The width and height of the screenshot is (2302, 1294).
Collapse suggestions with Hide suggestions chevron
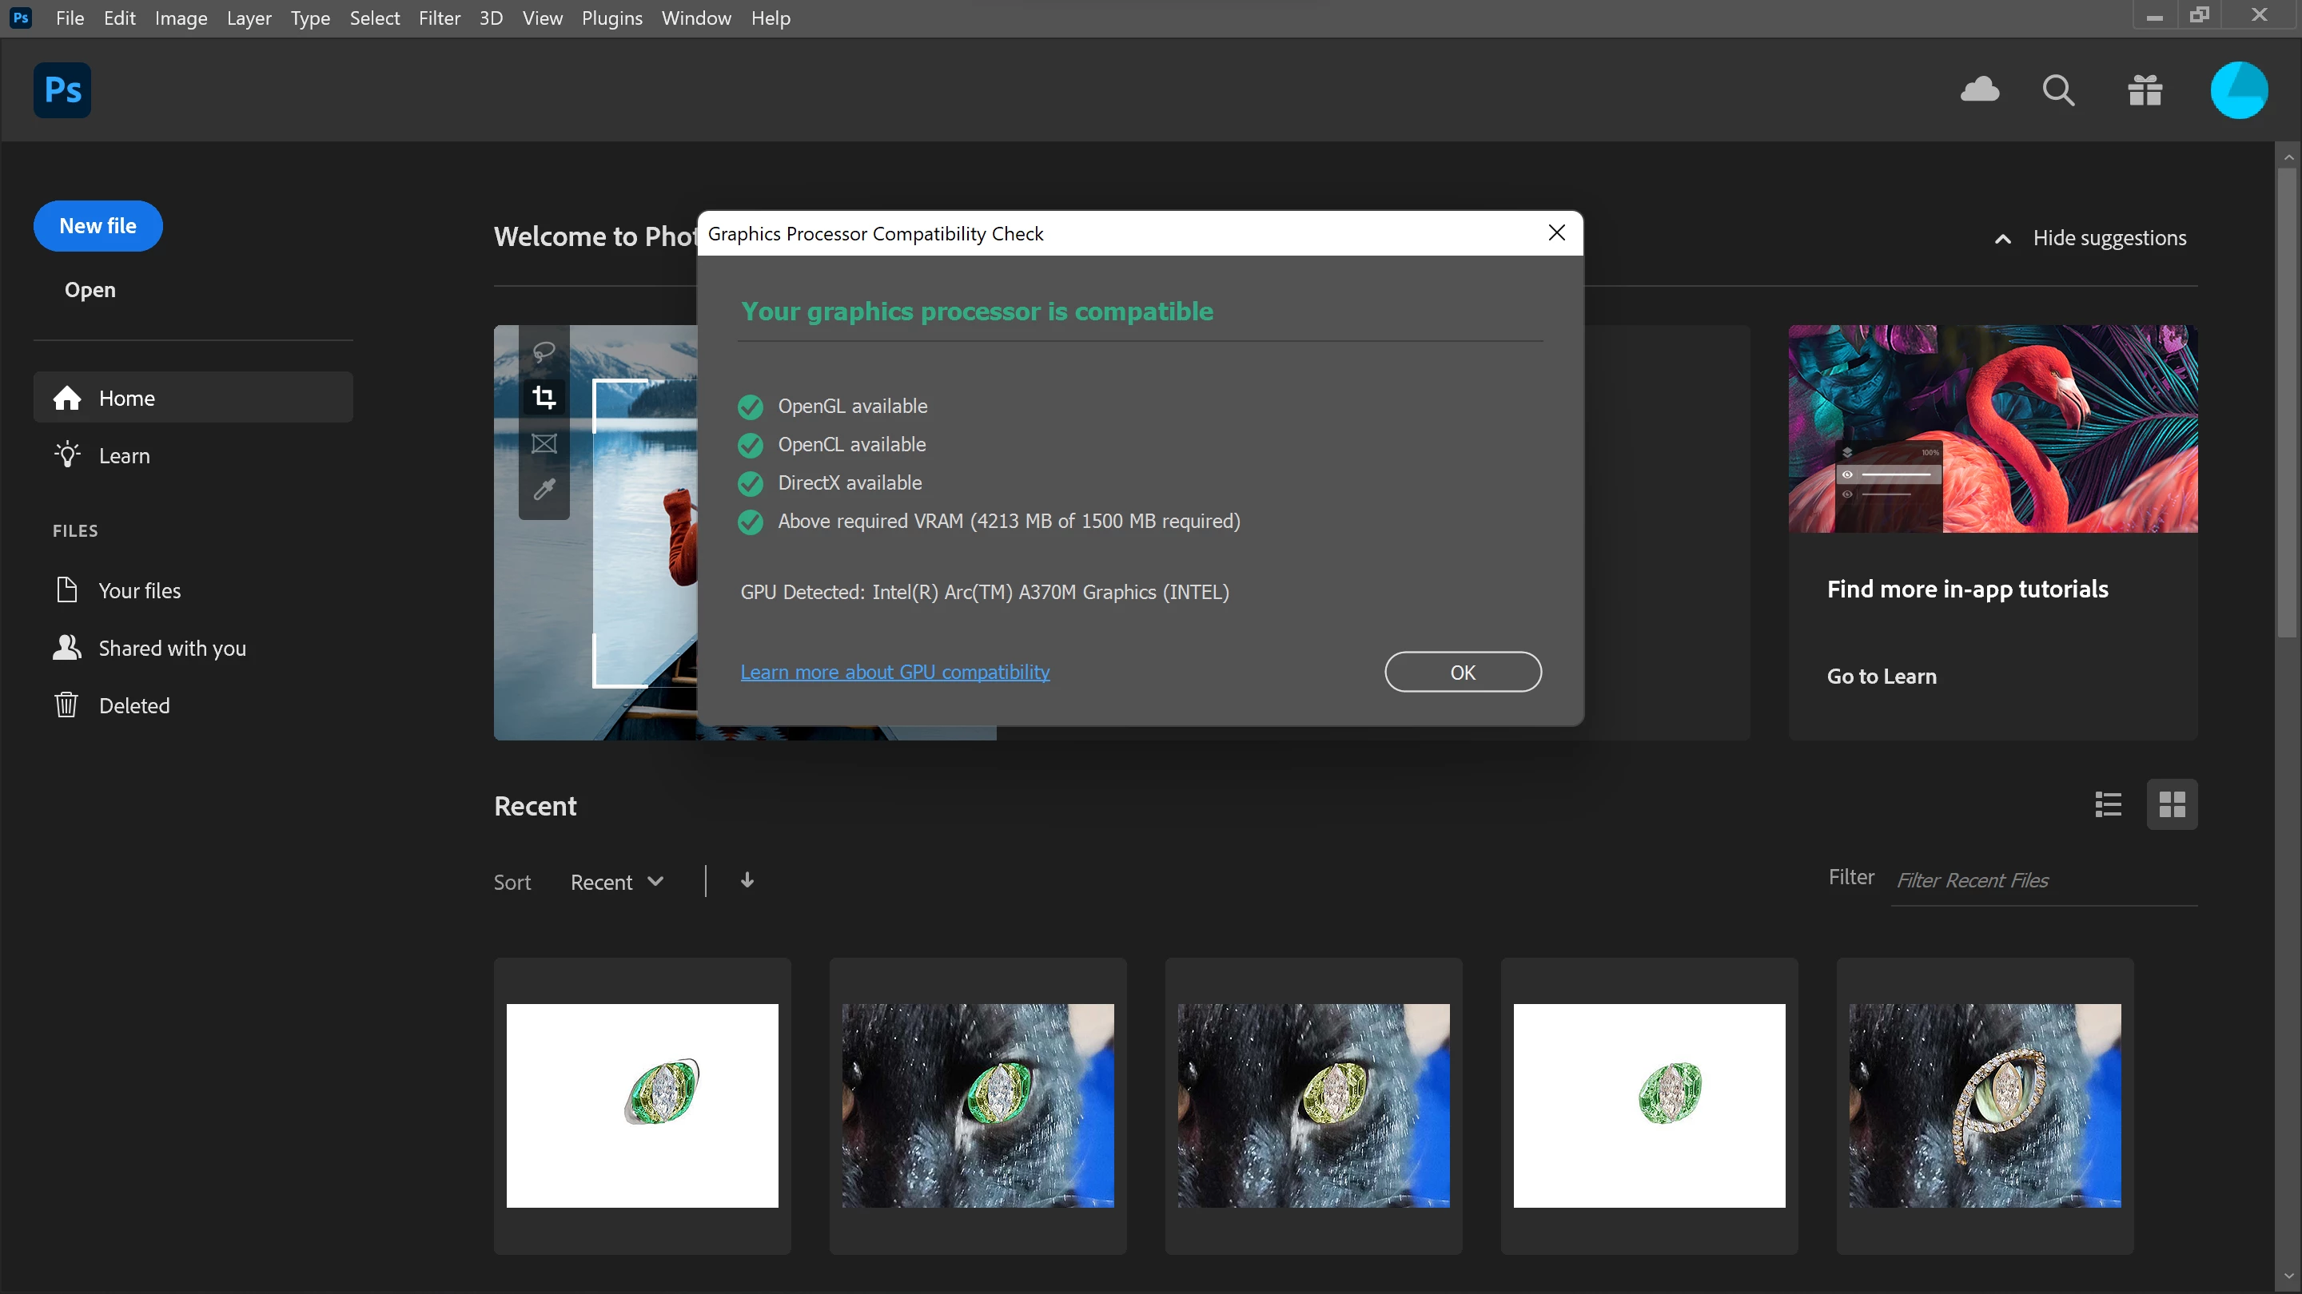(2002, 239)
